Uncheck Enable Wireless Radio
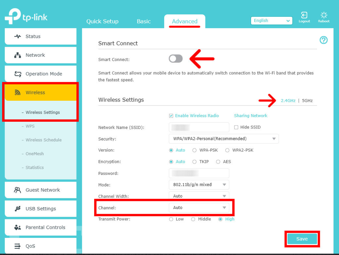Viewport: 339px width, 255px height. pos(171,116)
